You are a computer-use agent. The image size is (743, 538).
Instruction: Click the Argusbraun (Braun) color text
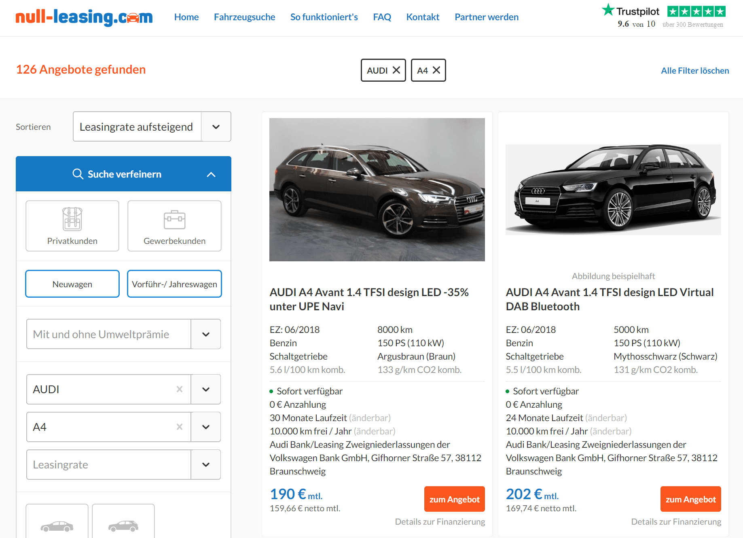[x=416, y=356]
